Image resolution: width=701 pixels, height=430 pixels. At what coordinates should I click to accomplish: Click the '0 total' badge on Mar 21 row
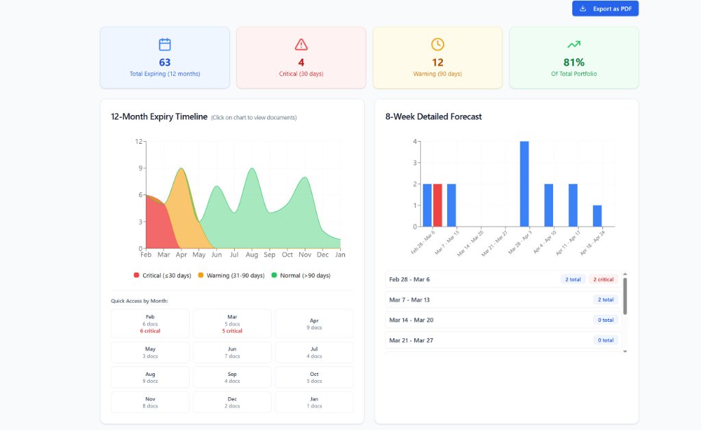tap(606, 340)
